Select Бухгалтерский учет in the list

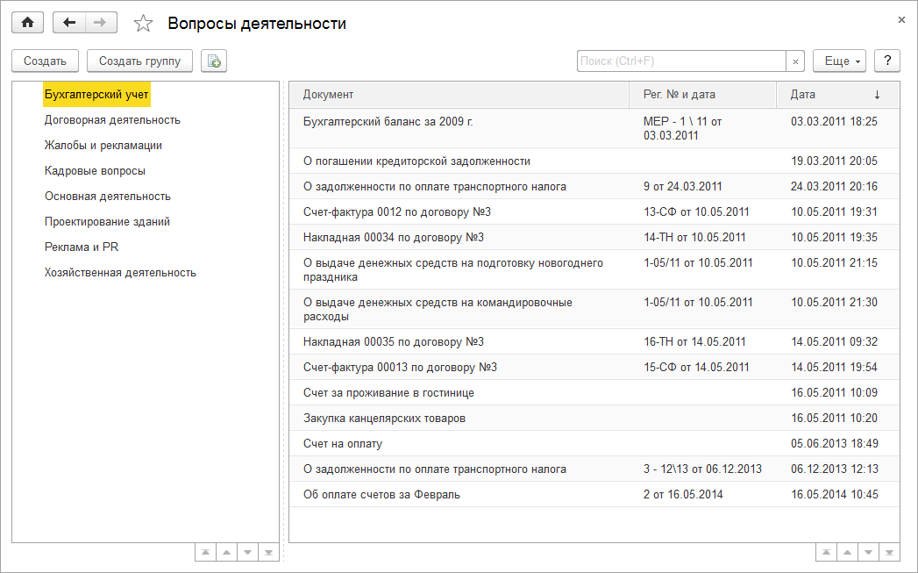(x=96, y=94)
